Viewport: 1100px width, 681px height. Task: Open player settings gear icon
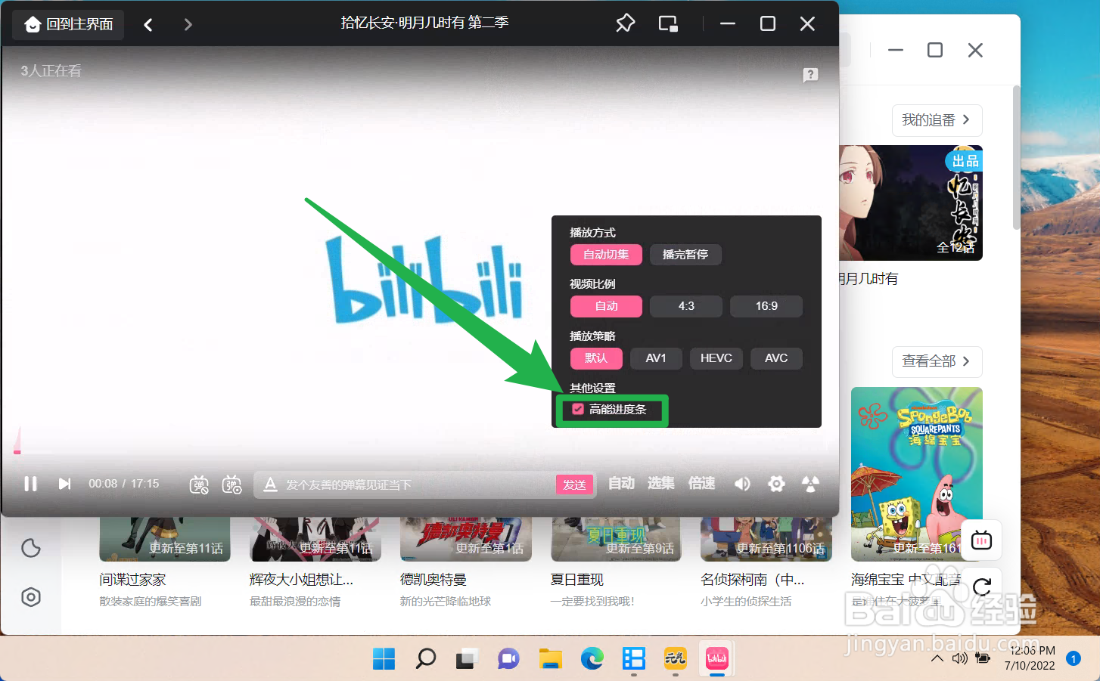776,484
